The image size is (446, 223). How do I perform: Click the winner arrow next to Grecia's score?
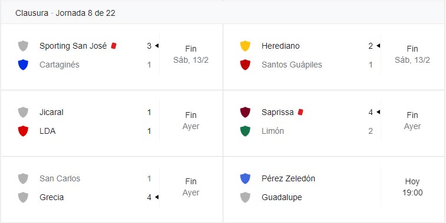157,197
